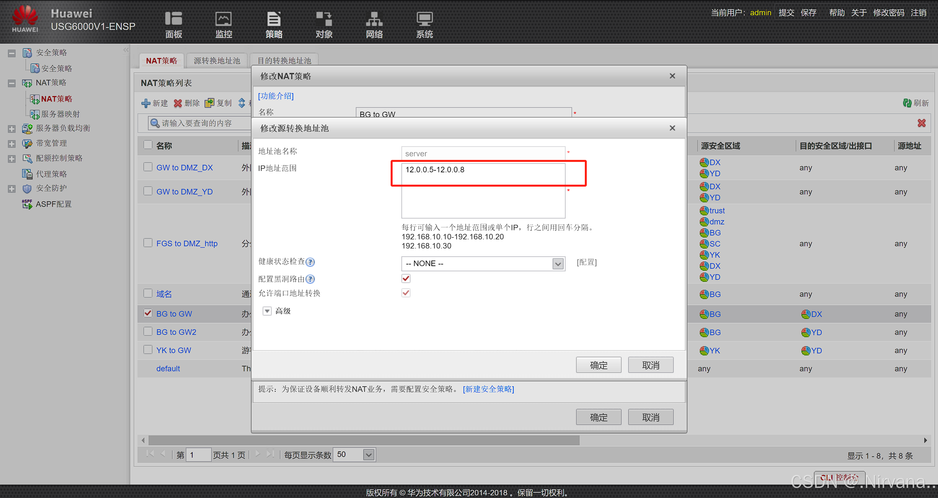Cancel the 修改源转换地址池 dialog with 取消

pyautogui.click(x=651, y=365)
